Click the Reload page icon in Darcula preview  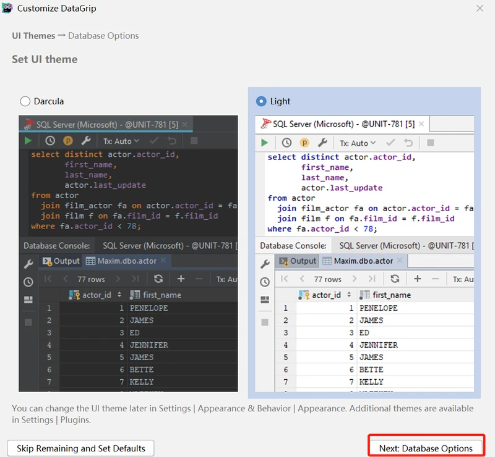(158, 279)
